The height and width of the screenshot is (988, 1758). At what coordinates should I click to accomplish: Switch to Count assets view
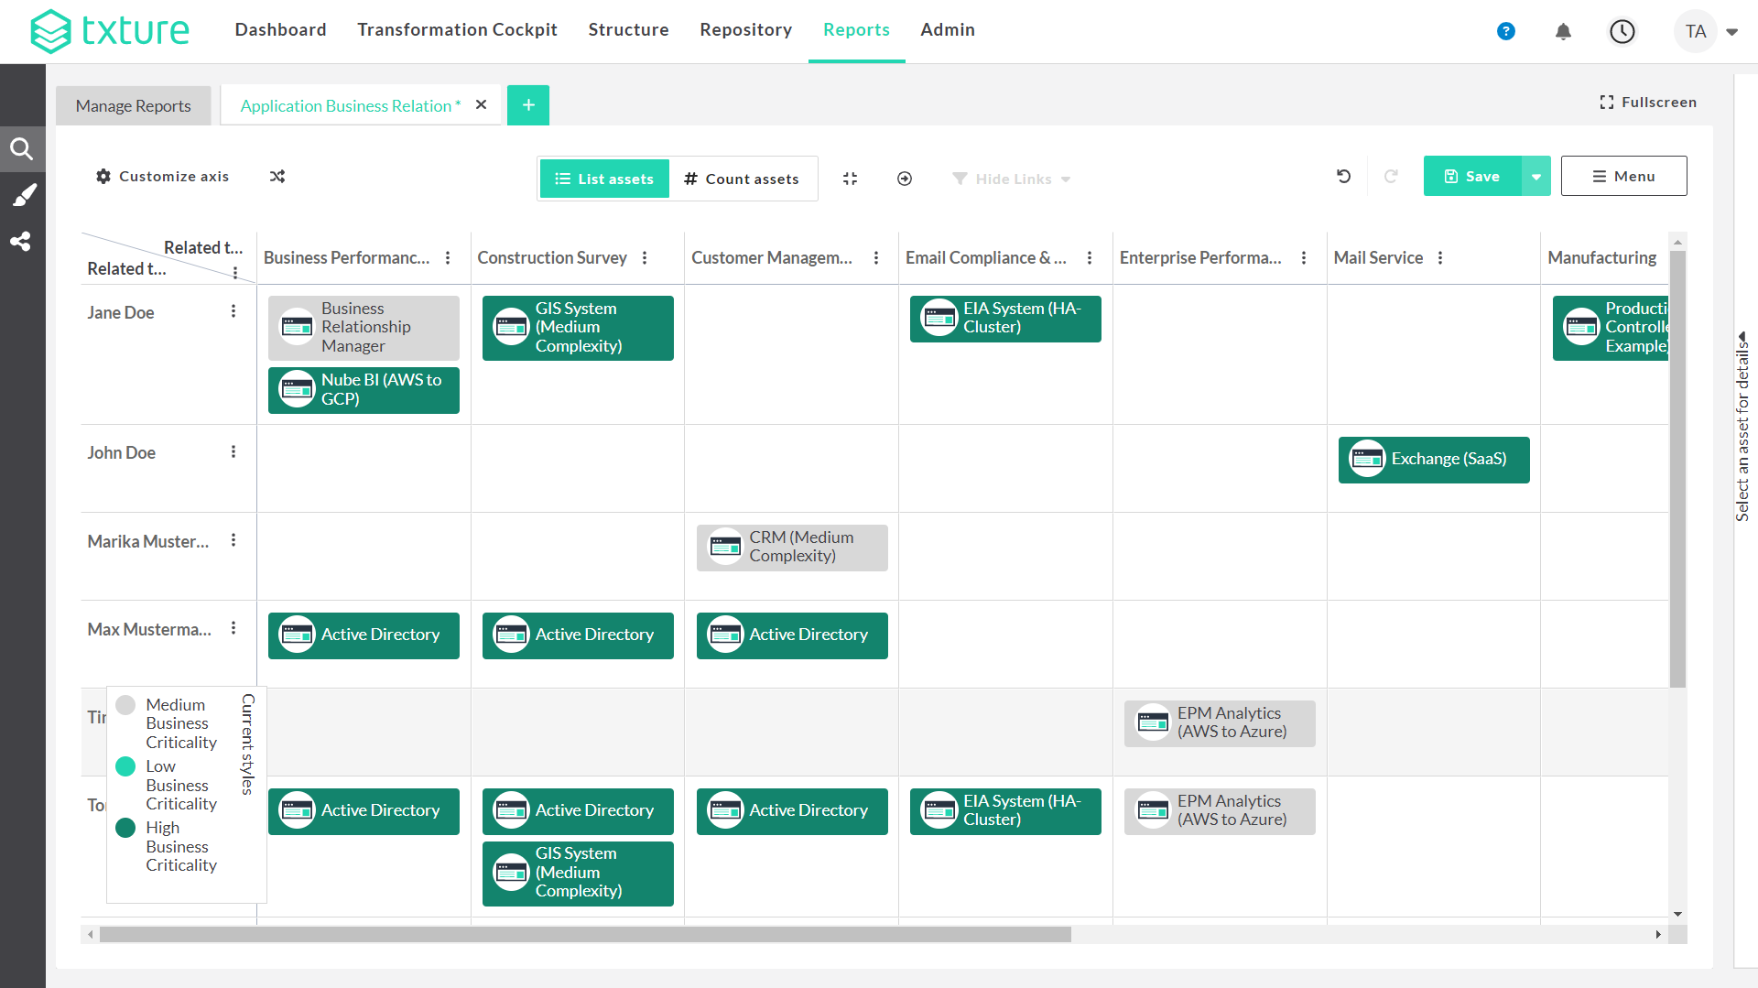point(742,179)
